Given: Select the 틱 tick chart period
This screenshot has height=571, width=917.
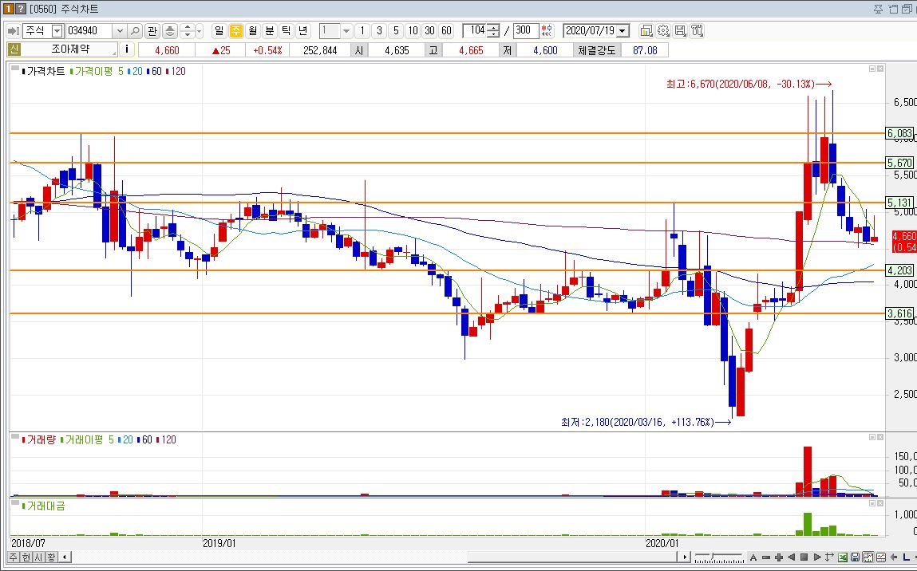Looking at the screenshot, I should pos(287,30).
